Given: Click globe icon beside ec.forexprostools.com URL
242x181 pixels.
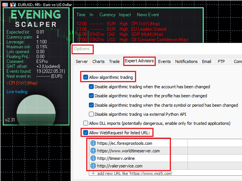Looking at the screenshot, I should click(93, 143).
